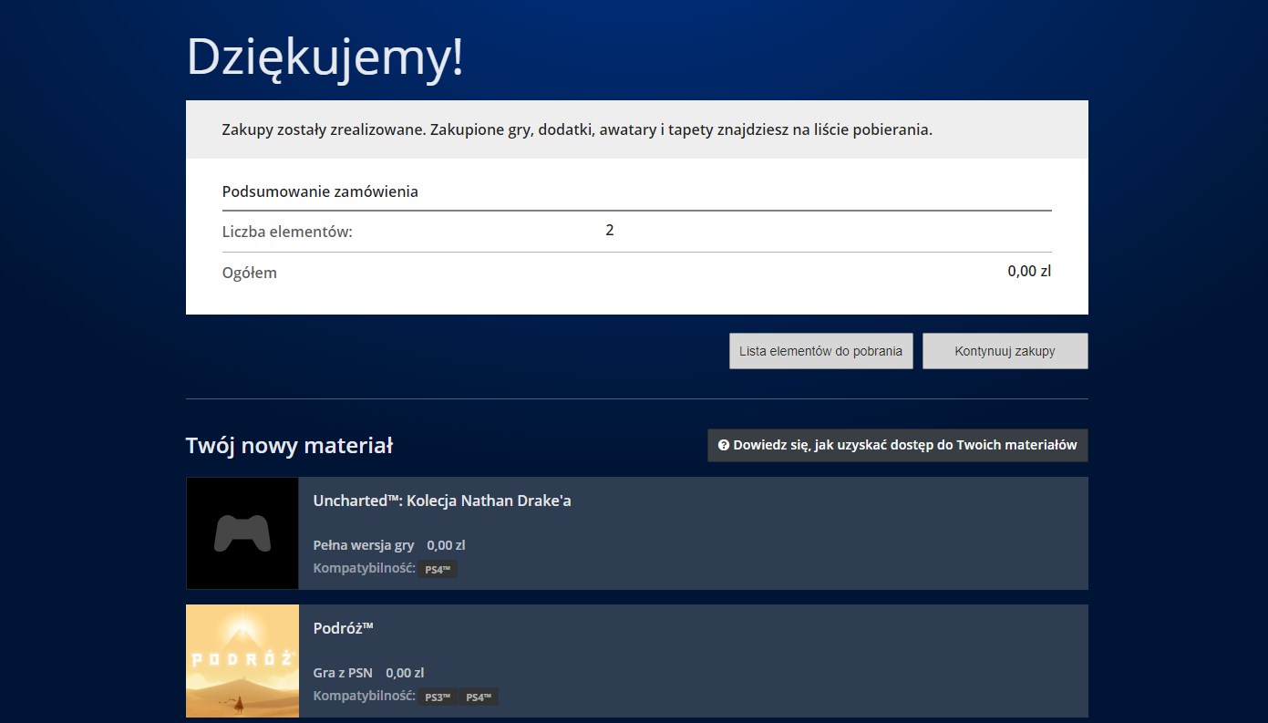Viewport: 1268px width, 723px height.
Task: Open Lista elementów do pobrania
Action: tap(820, 351)
